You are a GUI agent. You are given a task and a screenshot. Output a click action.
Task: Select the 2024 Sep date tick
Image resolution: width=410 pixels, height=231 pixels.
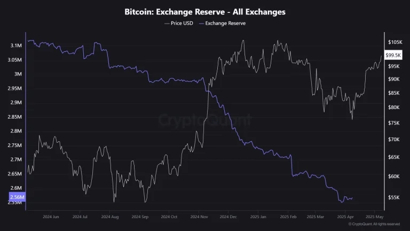pos(140,217)
